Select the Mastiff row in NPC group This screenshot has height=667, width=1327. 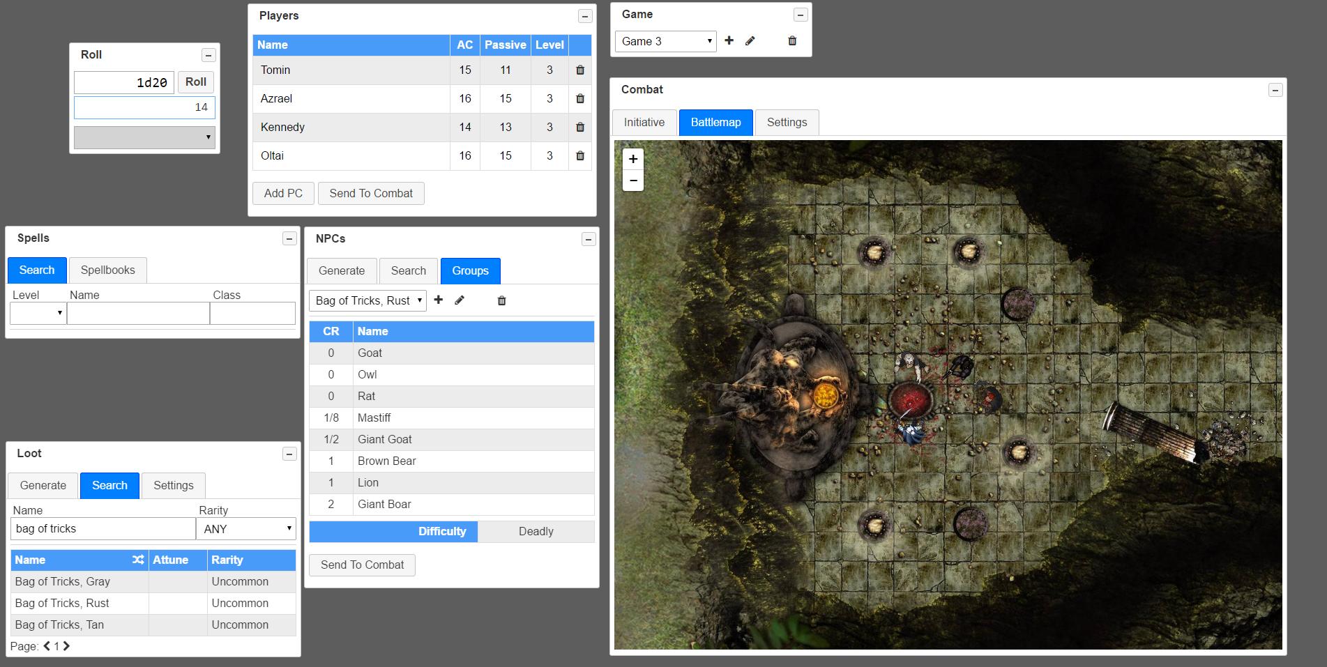pyautogui.click(x=452, y=418)
